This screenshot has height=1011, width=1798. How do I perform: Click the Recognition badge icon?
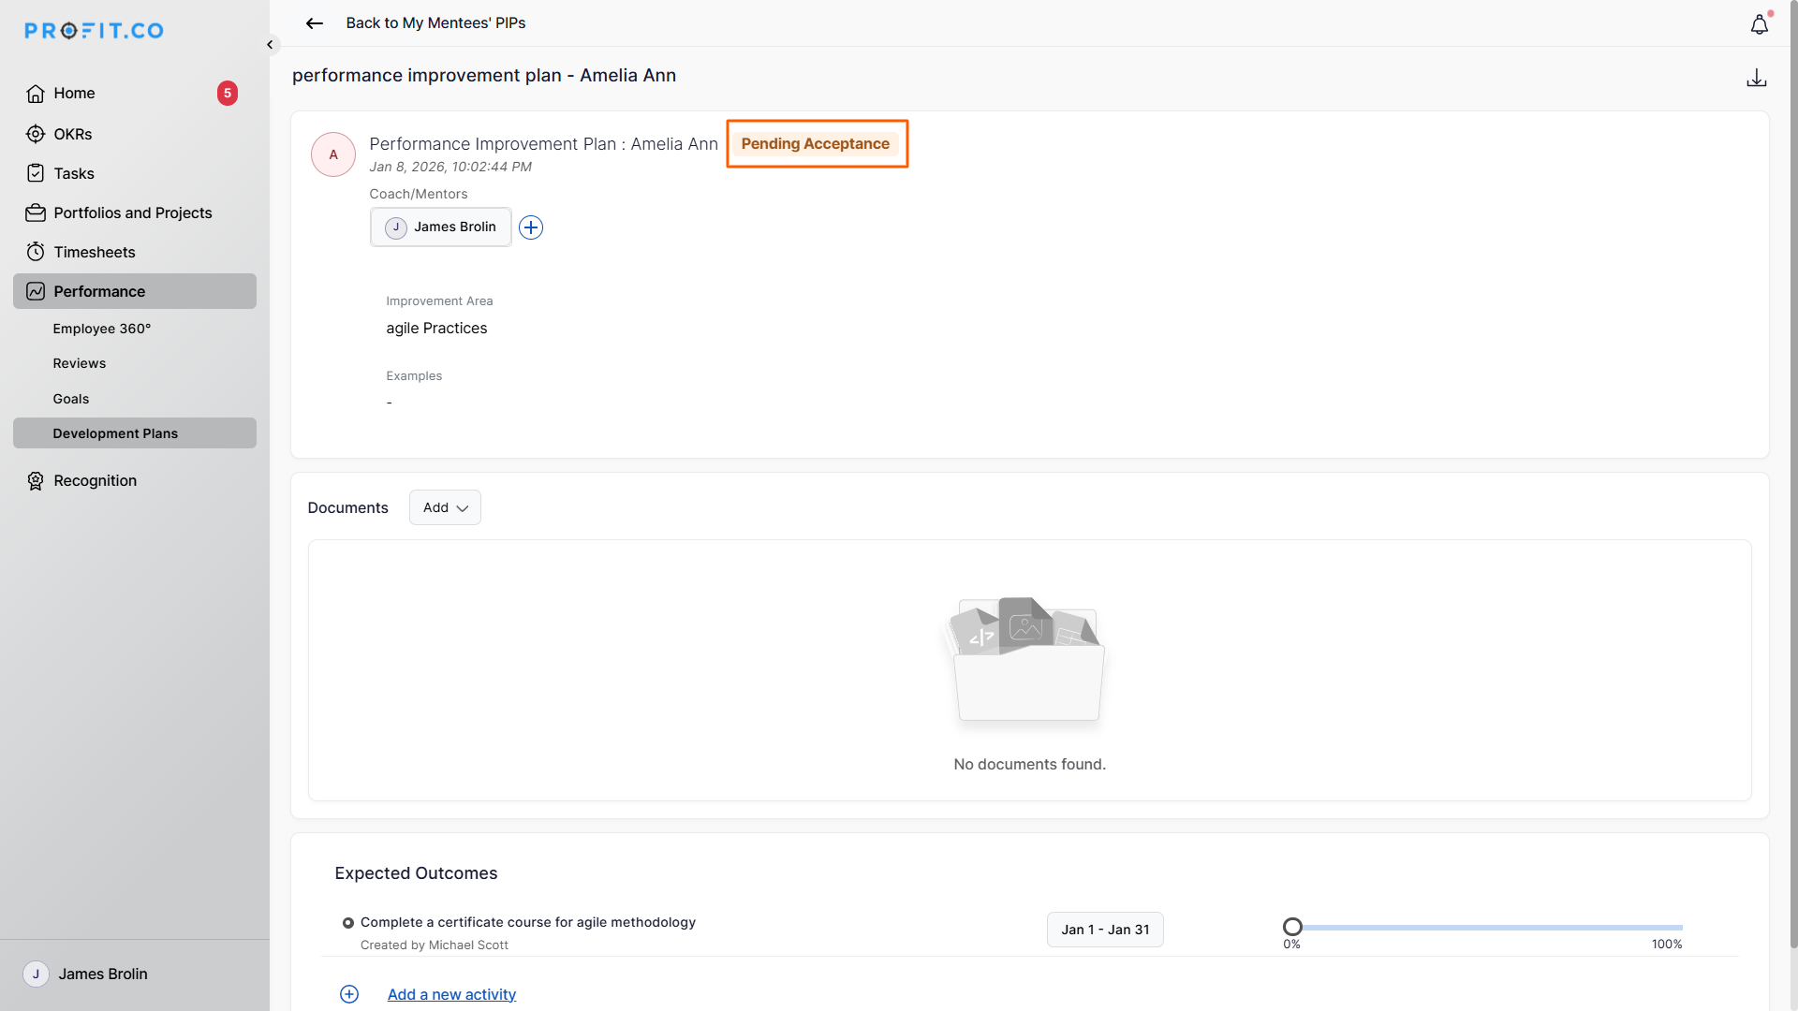click(36, 480)
